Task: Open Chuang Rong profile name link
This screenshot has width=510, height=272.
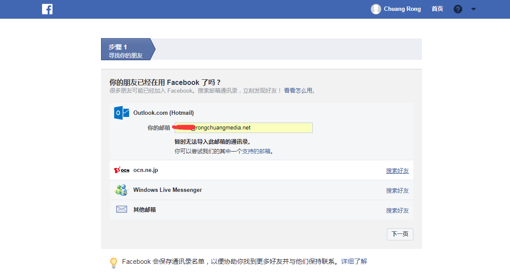Action: 402,9
